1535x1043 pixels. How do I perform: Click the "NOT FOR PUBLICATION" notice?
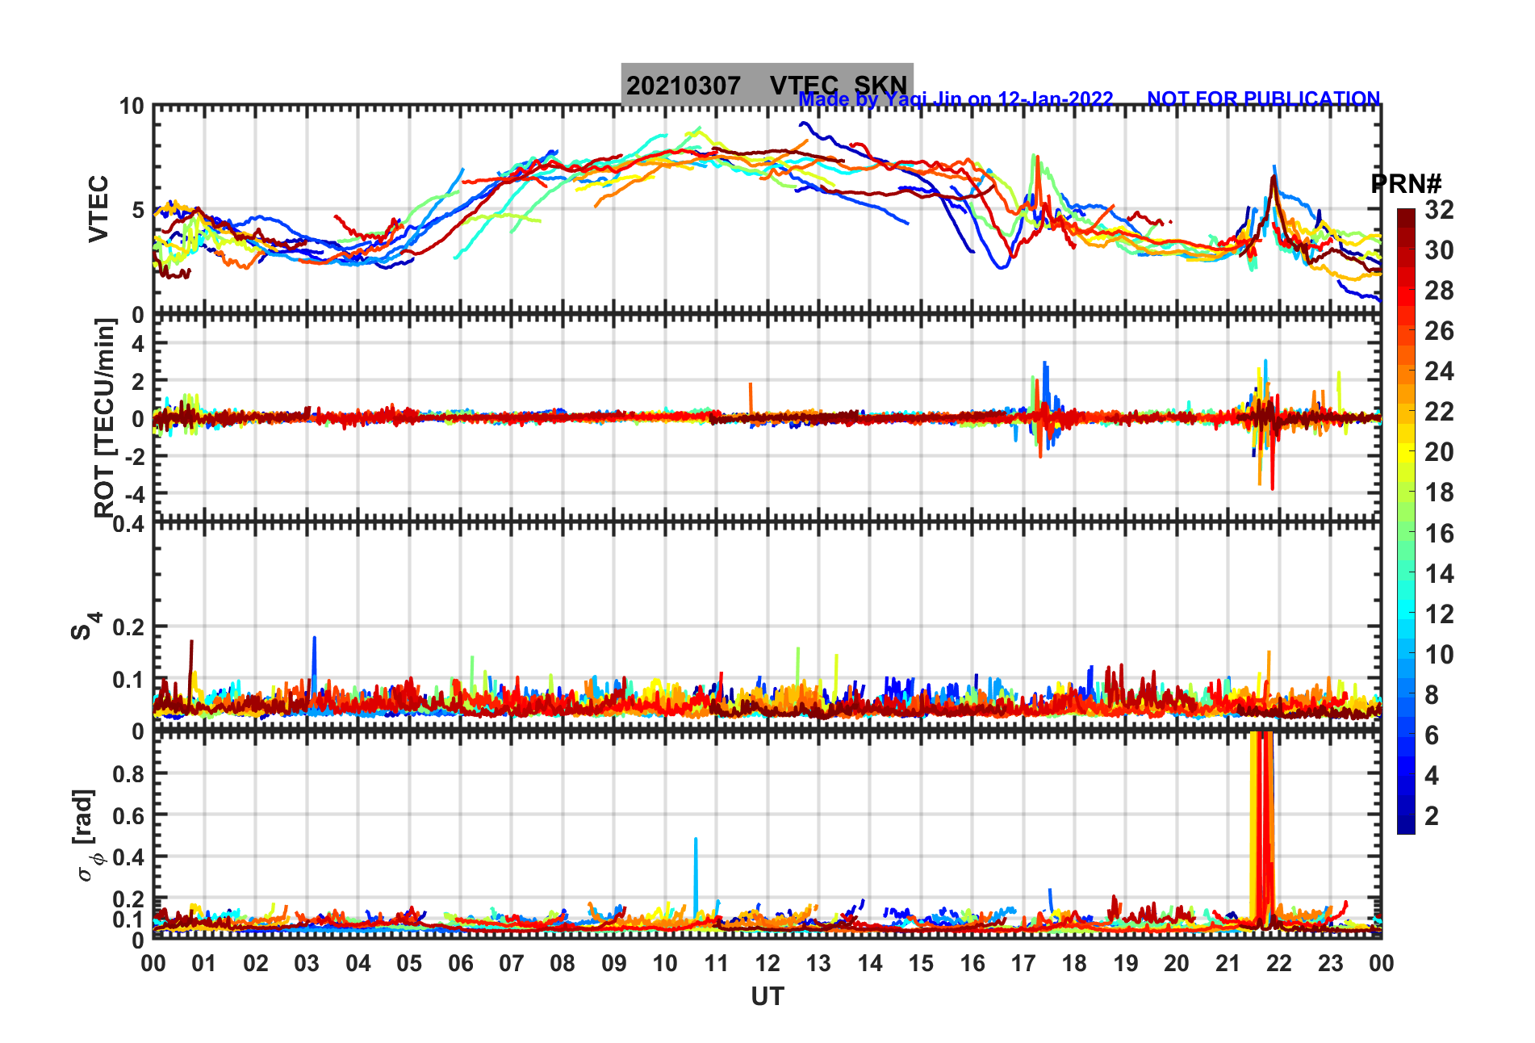(x=1264, y=98)
